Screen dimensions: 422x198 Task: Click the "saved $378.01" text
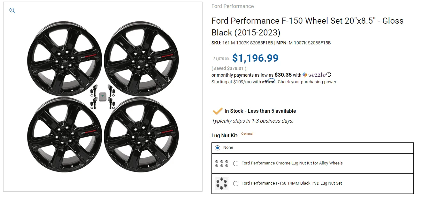point(228,68)
